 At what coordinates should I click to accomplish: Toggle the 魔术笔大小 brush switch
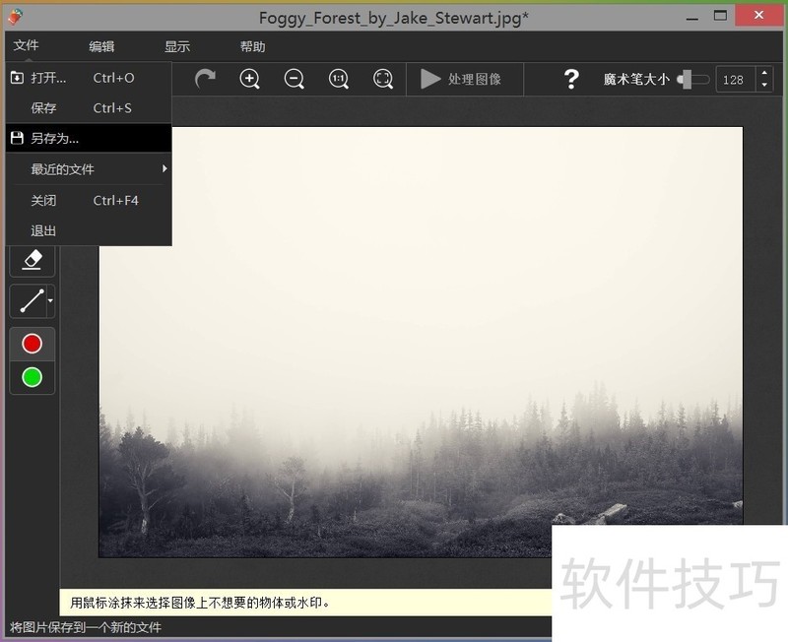coord(686,79)
